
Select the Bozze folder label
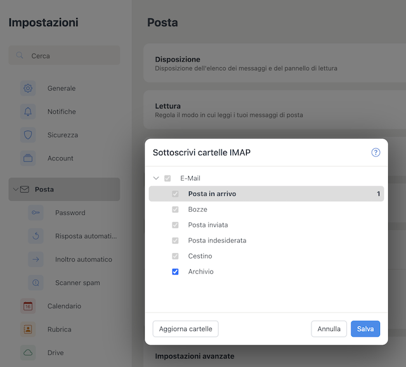(197, 209)
